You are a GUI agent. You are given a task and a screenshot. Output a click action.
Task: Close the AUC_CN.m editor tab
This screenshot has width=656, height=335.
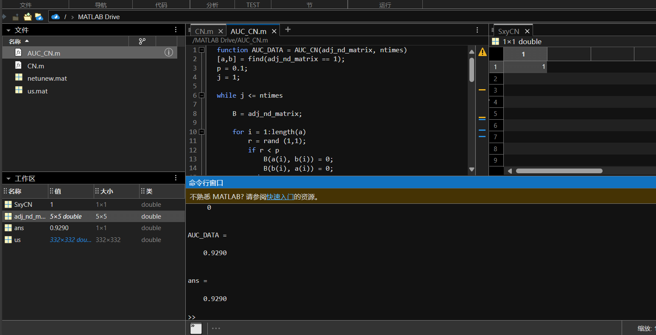(x=274, y=31)
